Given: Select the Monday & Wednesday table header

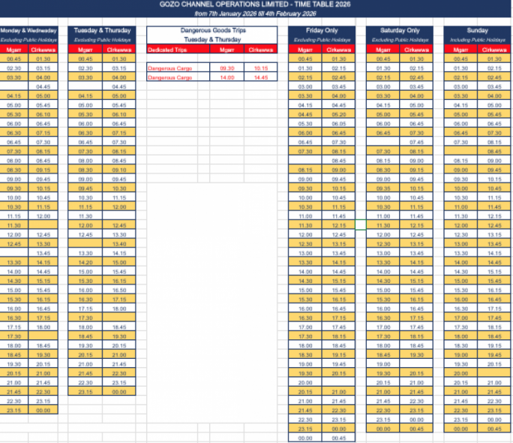Looking at the screenshot, I should [x=32, y=30].
